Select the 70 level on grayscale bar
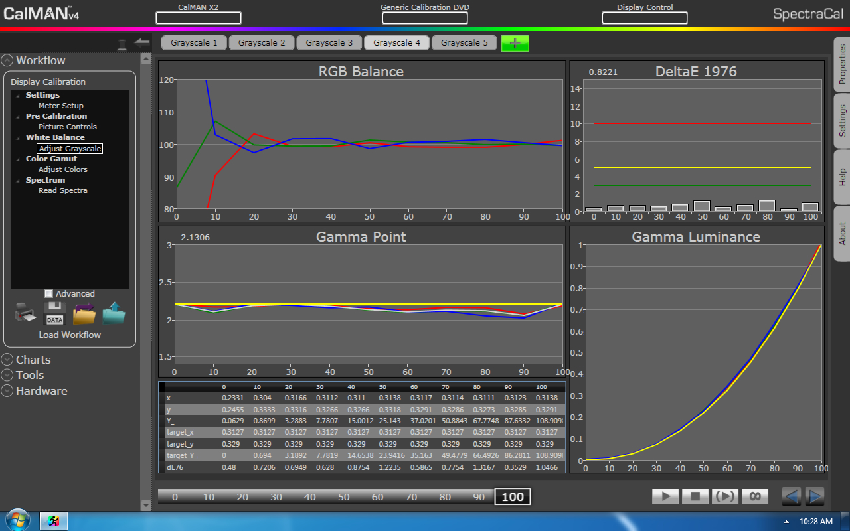The width and height of the screenshot is (850, 531). tap(411, 496)
